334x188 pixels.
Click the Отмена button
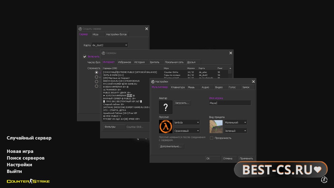coord(229,158)
